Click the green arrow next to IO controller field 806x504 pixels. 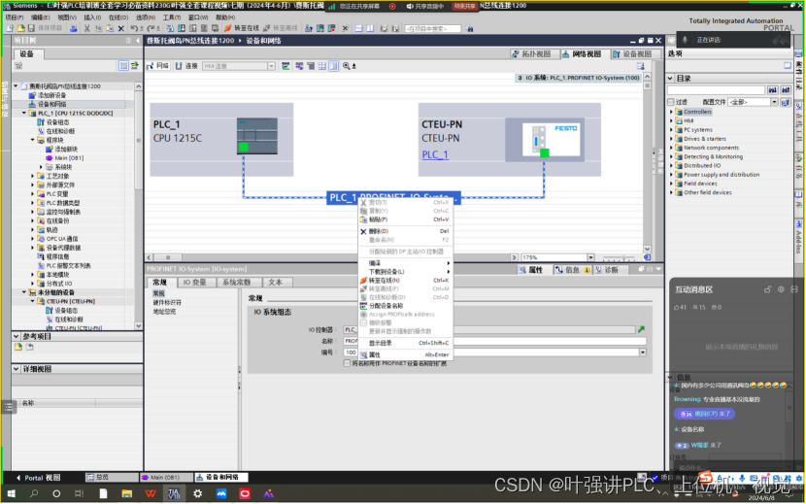point(641,329)
